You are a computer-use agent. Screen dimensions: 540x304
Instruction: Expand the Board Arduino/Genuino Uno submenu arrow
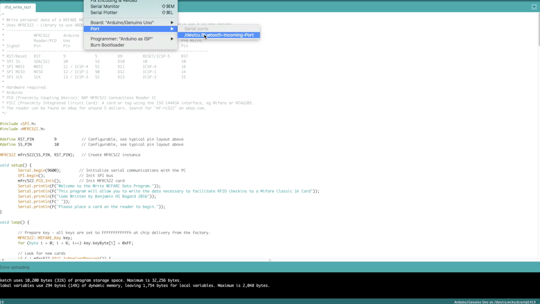[172, 23]
